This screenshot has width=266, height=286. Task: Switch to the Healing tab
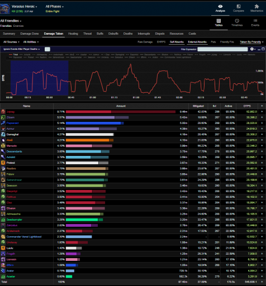(73, 34)
